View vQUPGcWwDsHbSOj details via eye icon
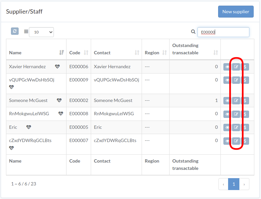Image resolution: width=261 pixels, height=199 pixels. point(227,80)
